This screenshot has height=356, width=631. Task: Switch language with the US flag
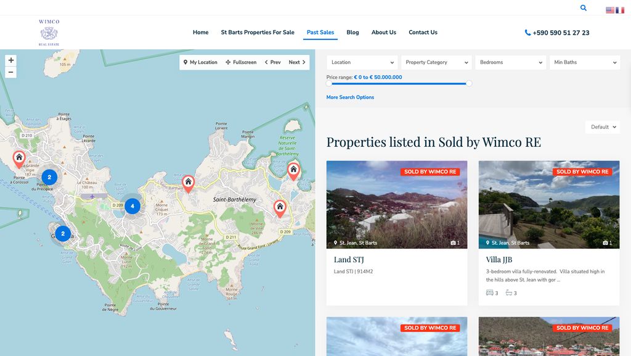(x=610, y=10)
